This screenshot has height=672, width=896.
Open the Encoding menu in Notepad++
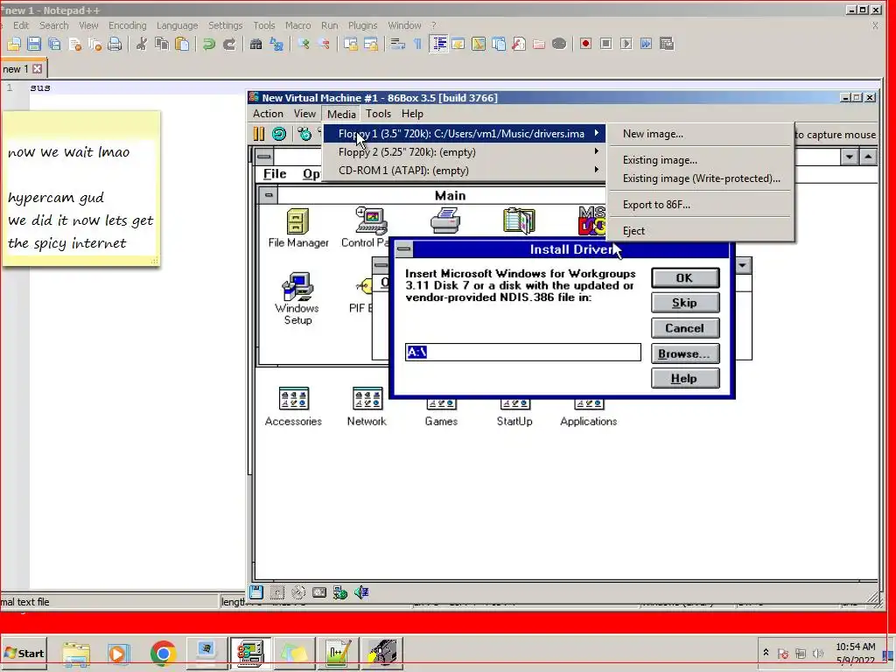(128, 25)
